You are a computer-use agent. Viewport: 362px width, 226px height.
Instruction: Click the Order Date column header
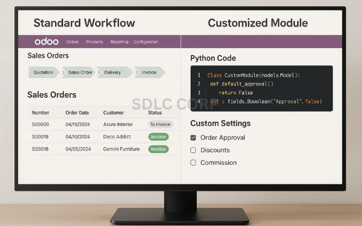click(77, 113)
